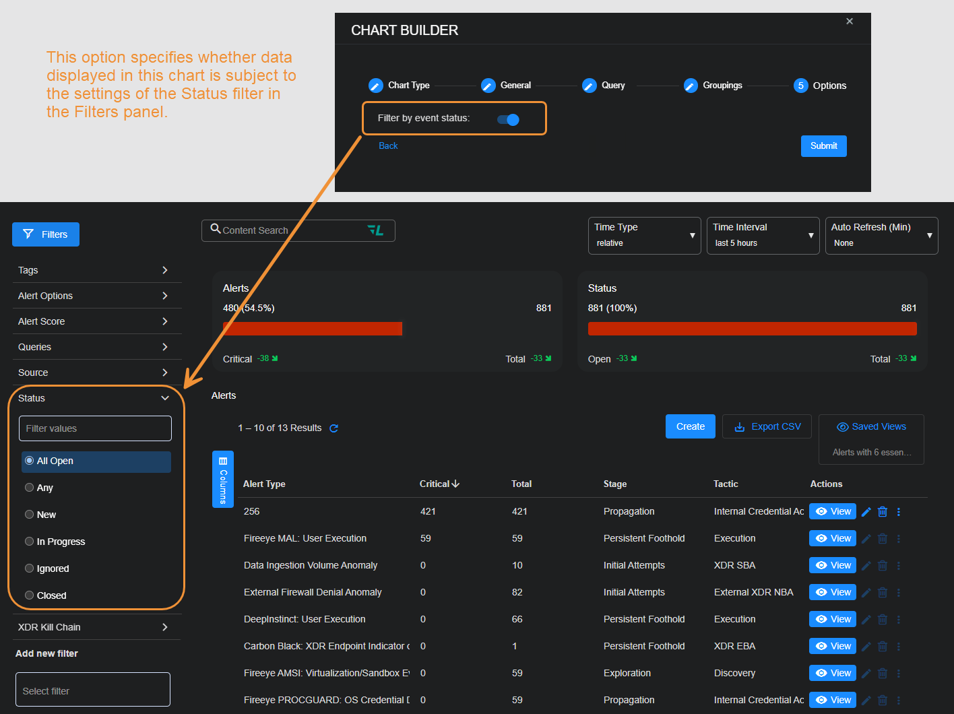Click the Filters funnel icon
The height and width of the screenshot is (714, 954).
28,234
